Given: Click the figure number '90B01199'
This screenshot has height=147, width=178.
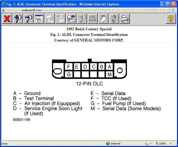Looking at the screenshot, I should click(x=22, y=120).
